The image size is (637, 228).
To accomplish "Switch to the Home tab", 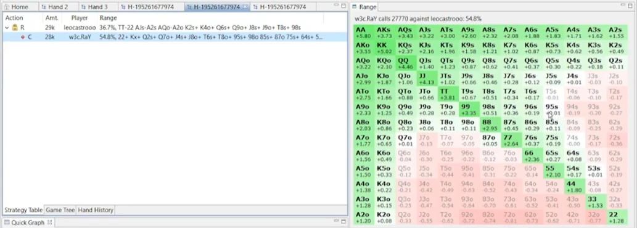I will click(x=16, y=7).
